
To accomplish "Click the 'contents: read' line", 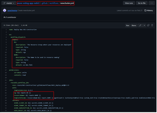I will [20, 75].
